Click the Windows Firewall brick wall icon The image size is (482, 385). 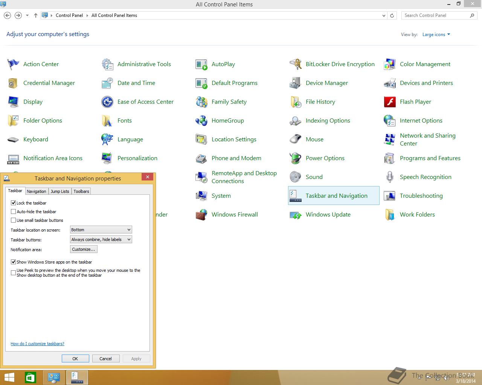pyautogui.click(x=201, y=215)
